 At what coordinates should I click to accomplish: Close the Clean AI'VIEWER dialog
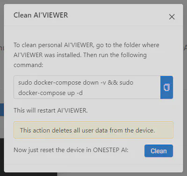tap(172, 17)
